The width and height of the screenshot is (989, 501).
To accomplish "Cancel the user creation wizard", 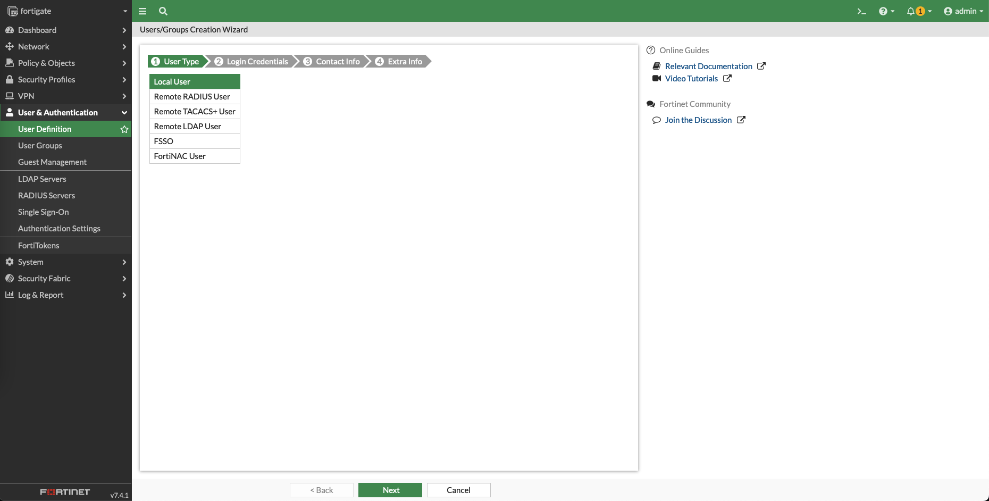I will [458, 490].
